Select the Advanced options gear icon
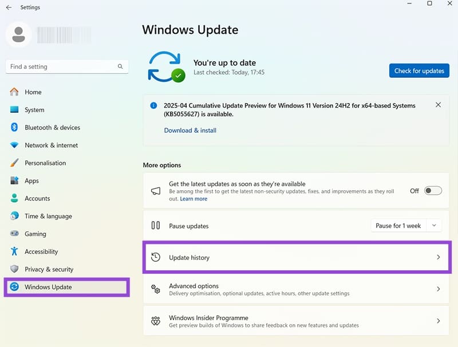This screenshot has width=458, height=347. click(x=155, y=289)
